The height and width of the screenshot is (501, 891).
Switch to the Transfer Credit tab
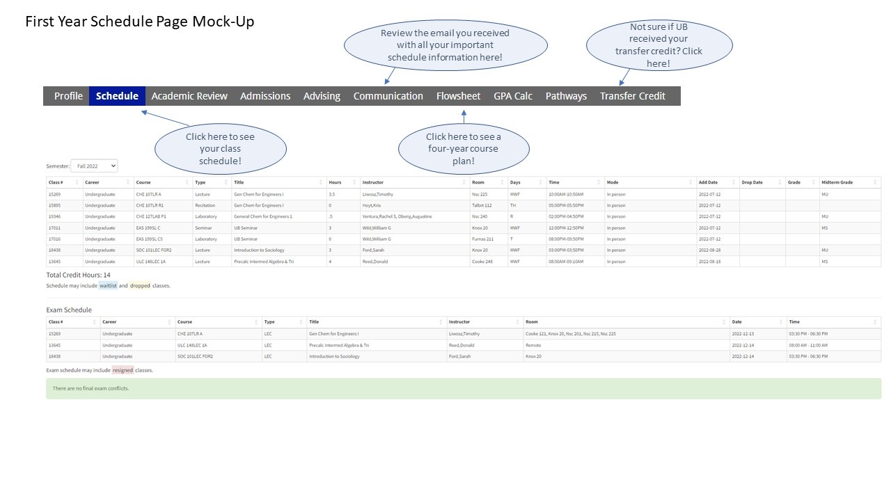click(x=632, y=96)
